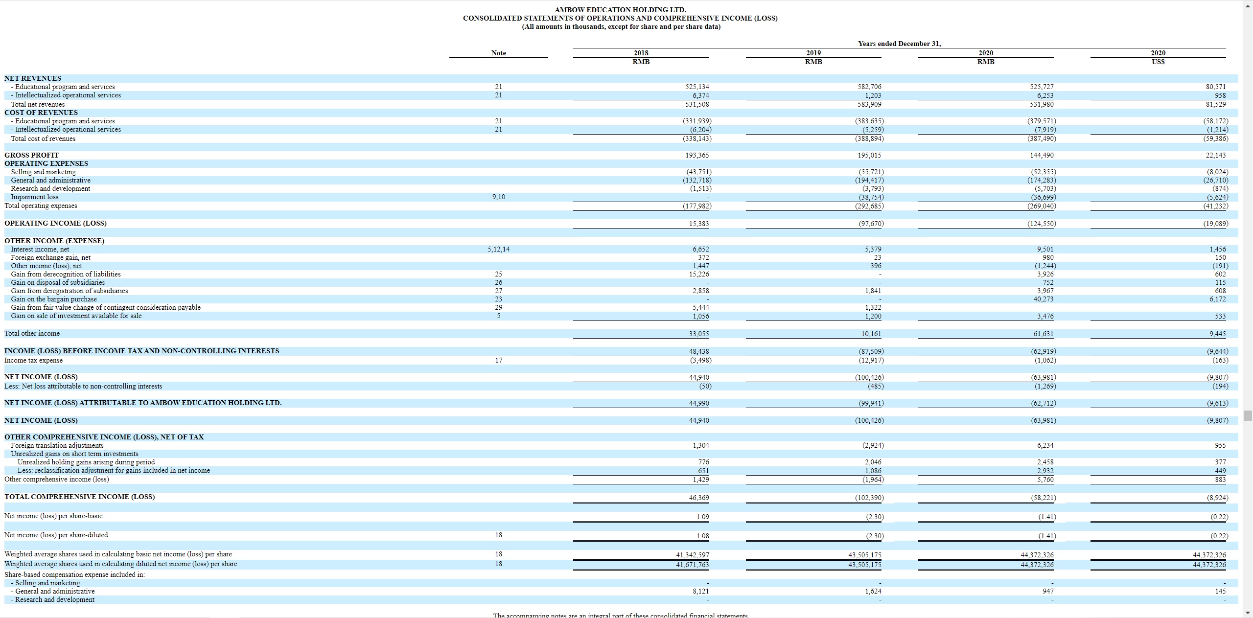Click the 'Impairment loss' row label
The height and width of the screenshot is (618, 1253).
click(x=35, y=197)
